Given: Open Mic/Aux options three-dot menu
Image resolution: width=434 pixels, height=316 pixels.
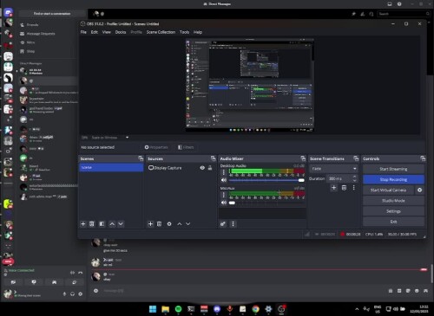Looking at the screenshot, I should point(223,195).
